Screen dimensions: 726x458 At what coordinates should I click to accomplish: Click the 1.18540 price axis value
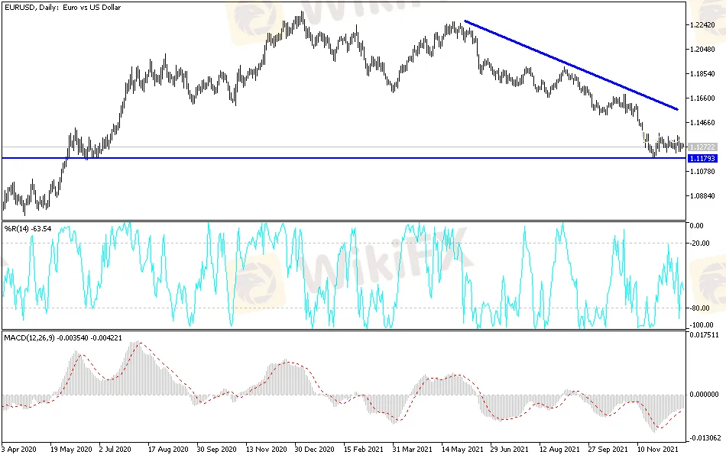click(x=702, y=73)
